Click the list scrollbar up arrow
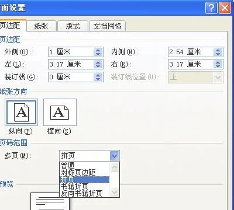This screenshot has width=234, height=210. click(115, 167)
